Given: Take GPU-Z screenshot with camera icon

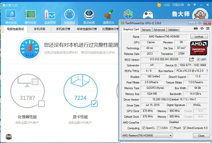Looking at the screenshot, I should pyautogui.click(x=196, y=28).
